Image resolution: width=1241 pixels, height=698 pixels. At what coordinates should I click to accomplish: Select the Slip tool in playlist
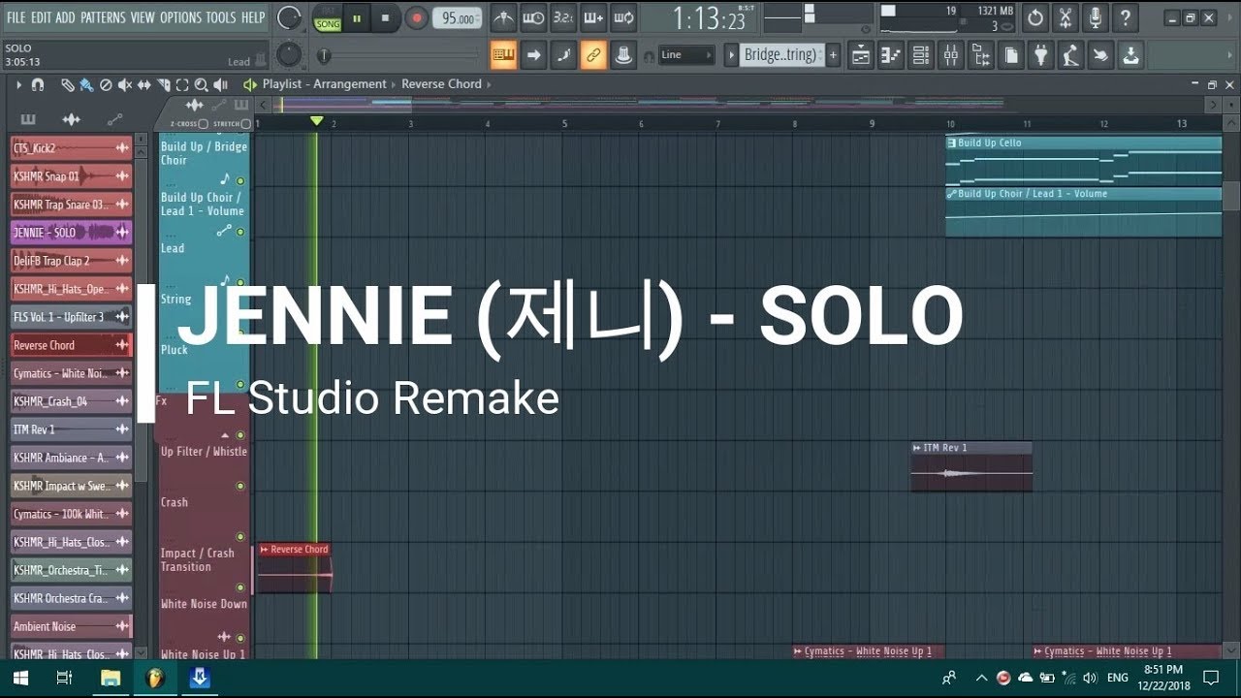(144, 85)
